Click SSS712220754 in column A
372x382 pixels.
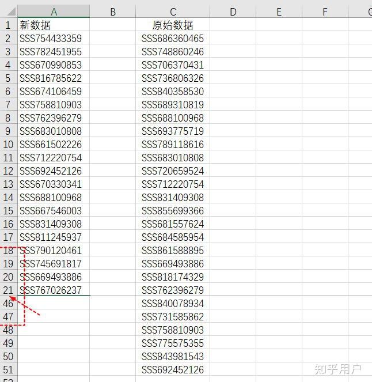pos(54,158)
